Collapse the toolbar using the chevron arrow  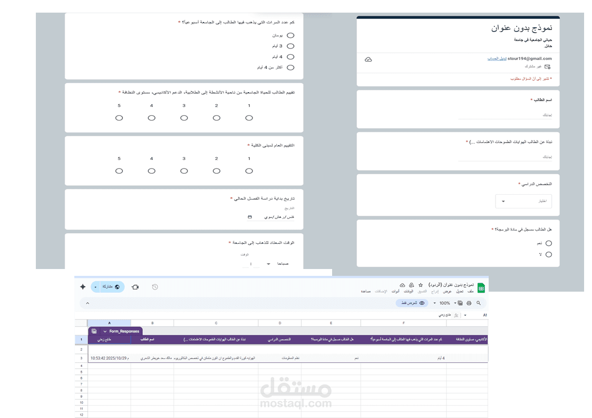tap(88, 303)
